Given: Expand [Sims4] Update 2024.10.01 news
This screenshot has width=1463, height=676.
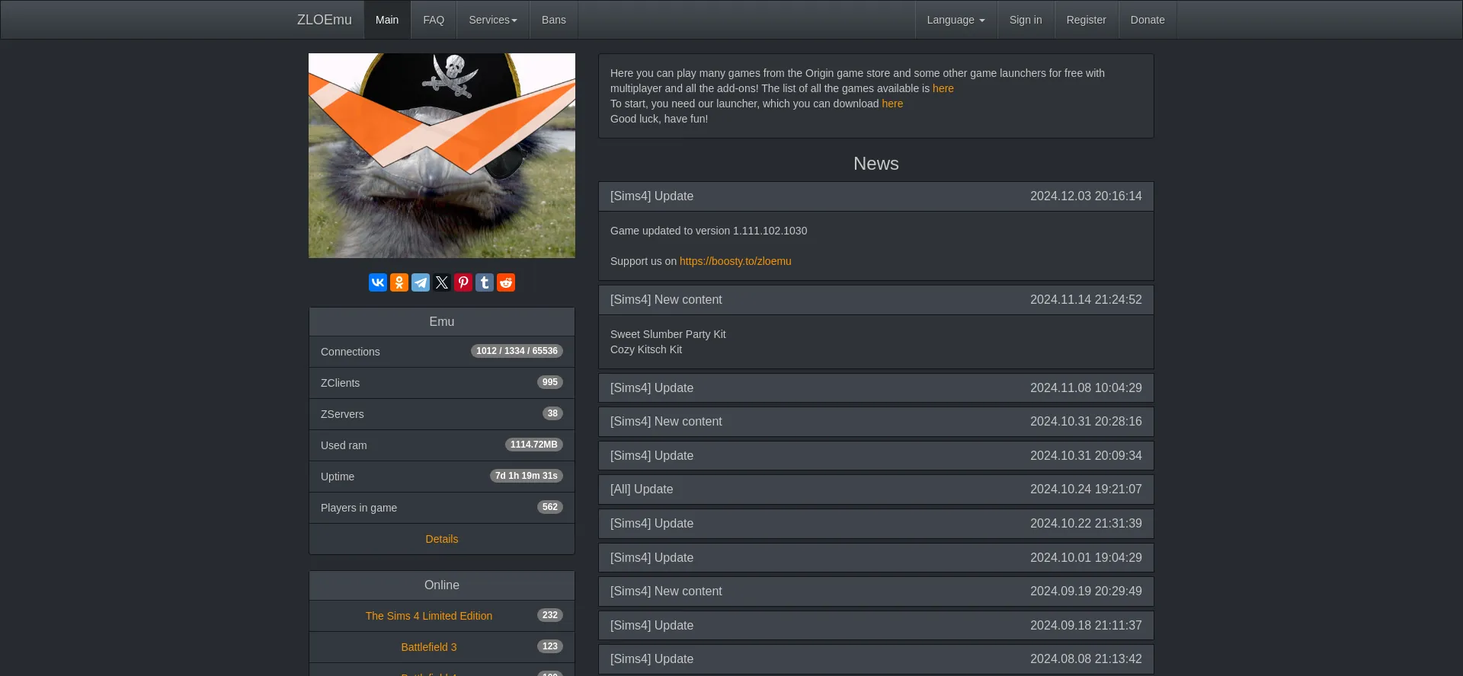Looking at the screenshot, I should [x=876, y=558].
